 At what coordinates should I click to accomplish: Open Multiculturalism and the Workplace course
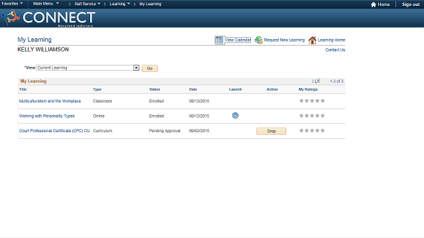click(50, 101)
